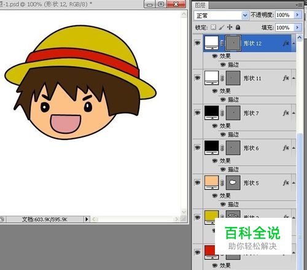Screen dimensions: 307x270
Task: Click the link chain icon on 形状 7
Action: (222, 113)
